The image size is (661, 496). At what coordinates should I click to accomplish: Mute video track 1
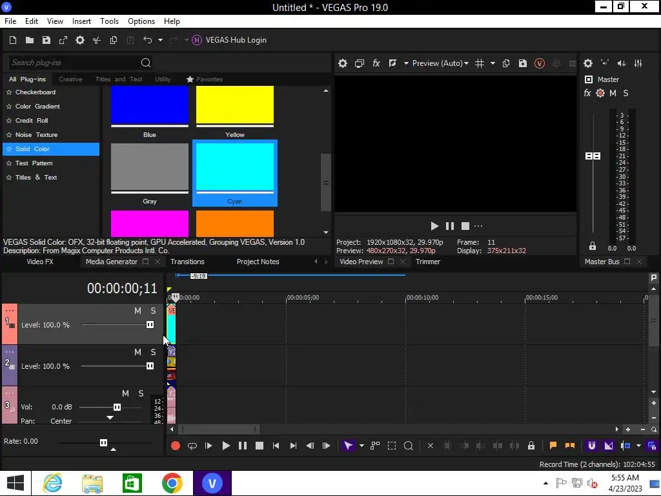(x=138, y=311)
